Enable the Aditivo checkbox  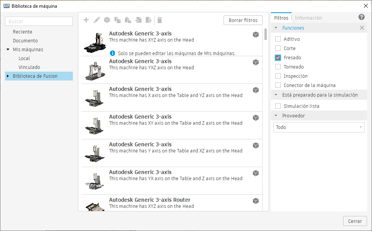[278, 39]
